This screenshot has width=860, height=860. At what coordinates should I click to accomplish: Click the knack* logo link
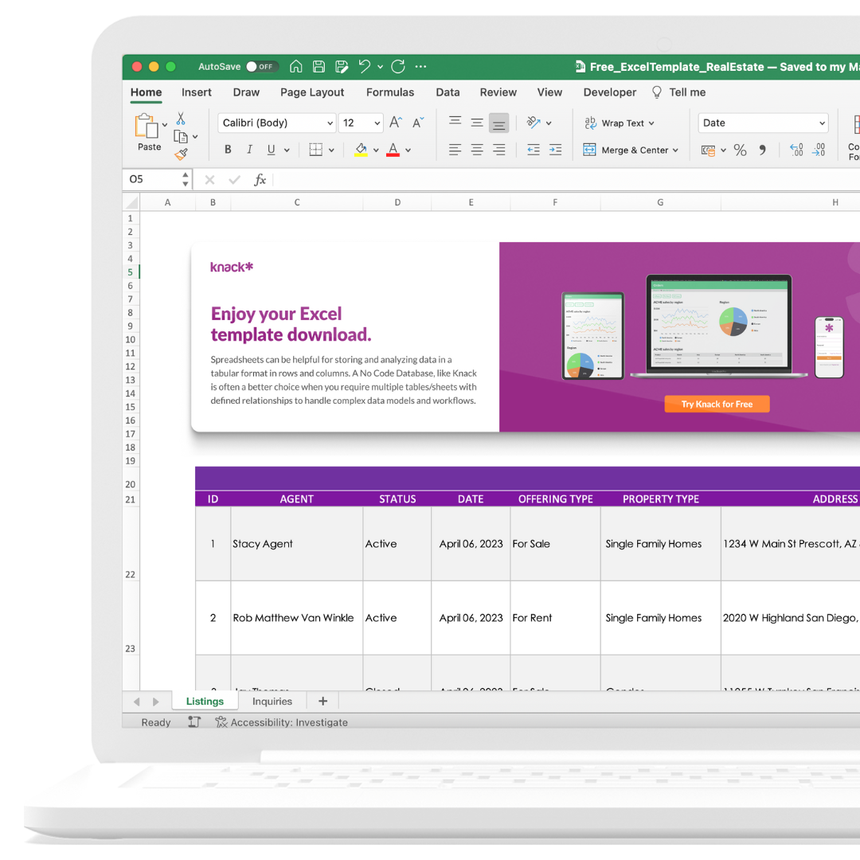click(231, 267)
